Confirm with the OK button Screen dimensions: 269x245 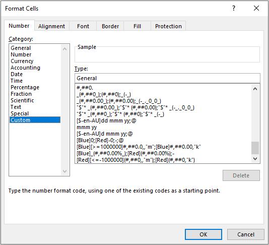click(x=204, y=234)
